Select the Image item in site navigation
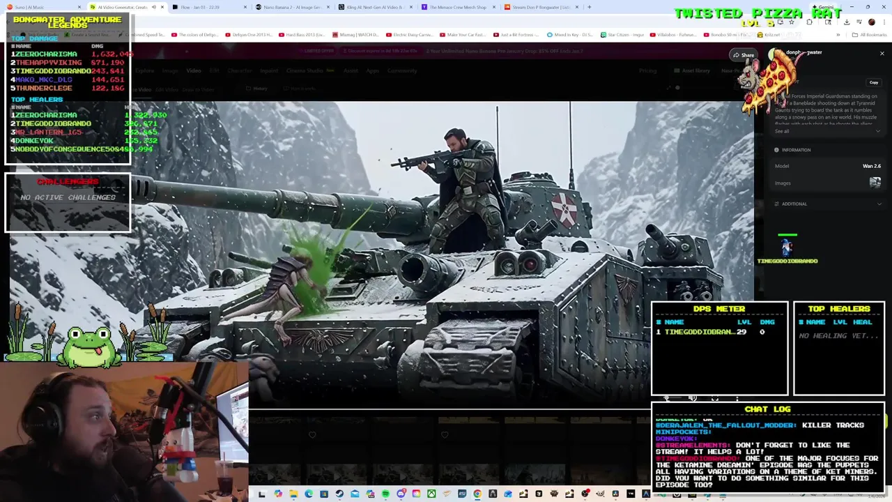 (170, 70)
